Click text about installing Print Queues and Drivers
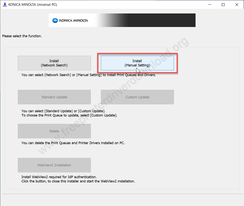 tap(88, 75)
